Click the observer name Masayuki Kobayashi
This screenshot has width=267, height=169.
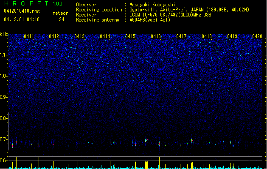(x=152, y=5)
